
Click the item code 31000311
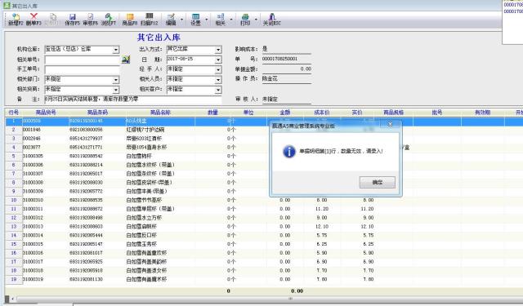[x=33, y=209]
